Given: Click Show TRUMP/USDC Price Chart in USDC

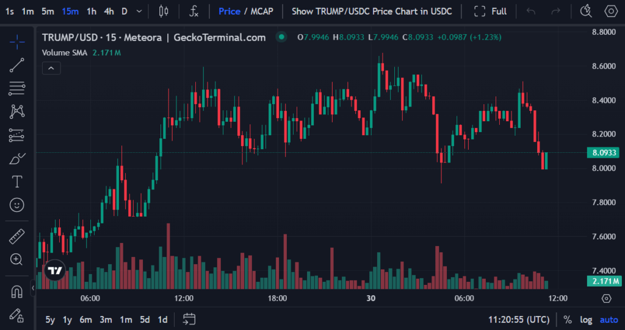Looking at the screenshot, I should tap(372, 11).
